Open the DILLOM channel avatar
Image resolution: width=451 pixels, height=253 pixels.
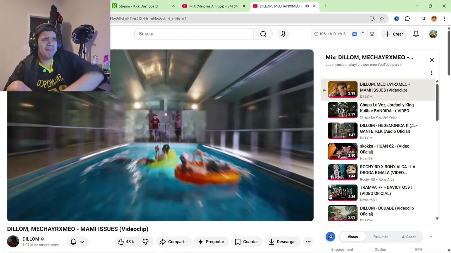pyautogui.click(x=13, y=241)
